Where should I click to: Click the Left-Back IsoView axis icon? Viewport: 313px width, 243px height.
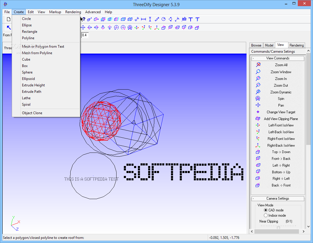258,132
